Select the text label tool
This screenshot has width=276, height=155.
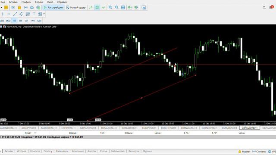pos(34,14)
